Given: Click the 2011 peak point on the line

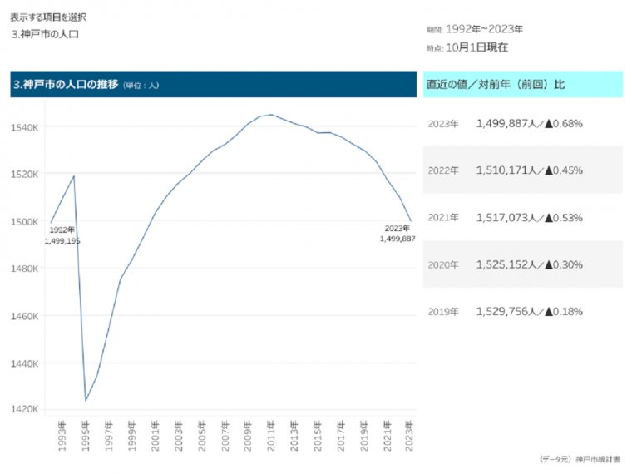Looking at the screenshot, I should (271, 115).
